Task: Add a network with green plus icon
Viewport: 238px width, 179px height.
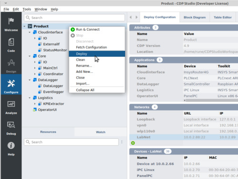Action: click(x=133, y=143)
